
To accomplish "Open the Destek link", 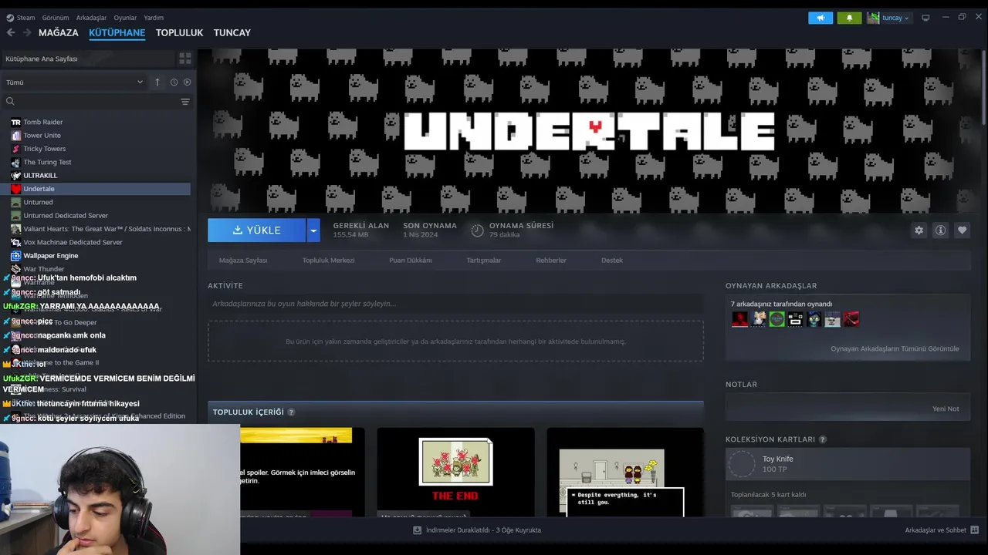I will [x=612, y=261].
